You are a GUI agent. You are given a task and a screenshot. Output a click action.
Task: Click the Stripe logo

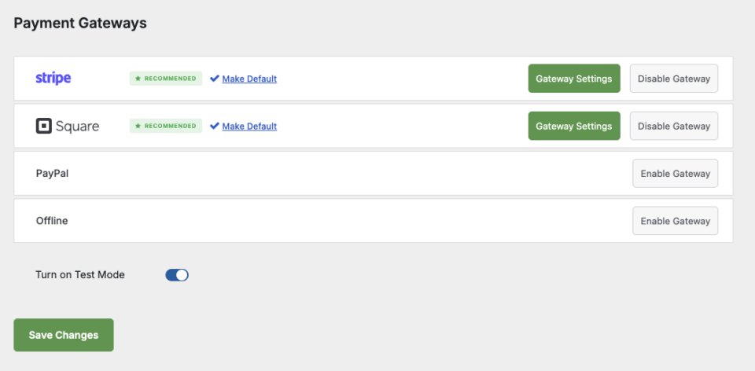tap(53, 79)
